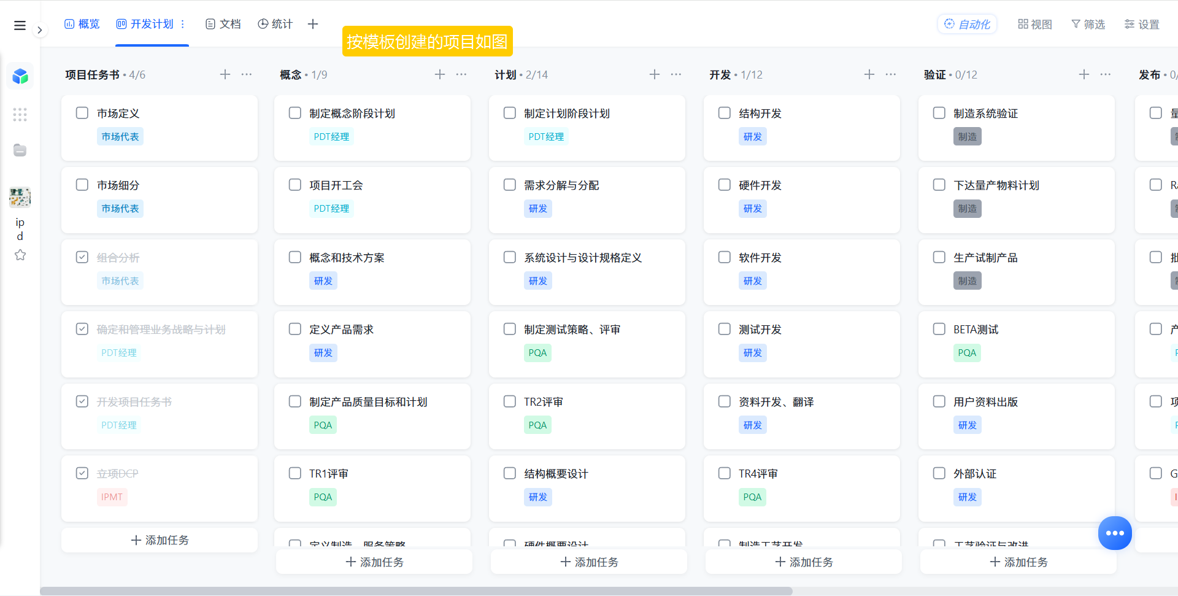The width and height of the screenshot is (1178, 596).
Task: Open more options for 计划 column
Action: click(676, 74)
